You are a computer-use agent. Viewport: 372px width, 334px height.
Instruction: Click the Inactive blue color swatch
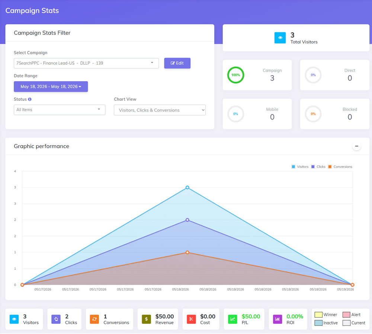click(318, 323)
